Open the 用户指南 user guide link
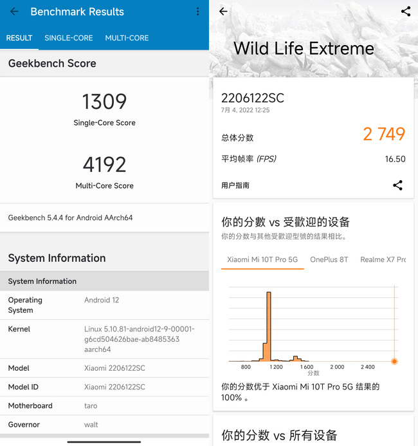Screen dimensions: 418x446 point(235,185)
